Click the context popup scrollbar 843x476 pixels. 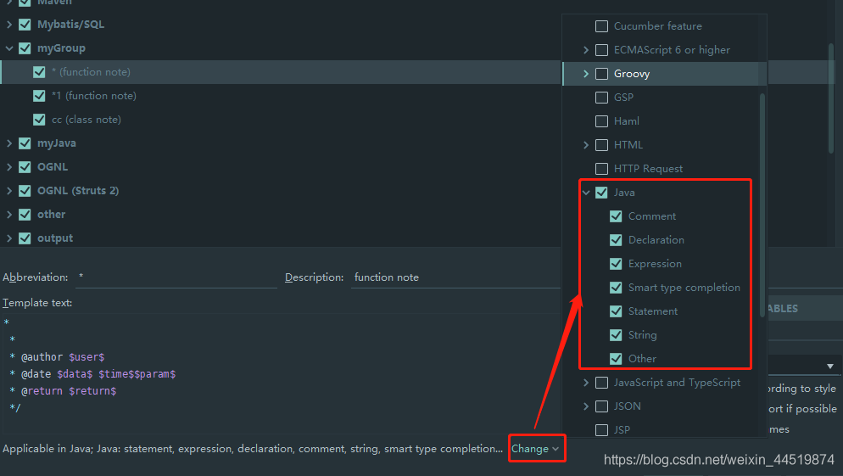(762, 205)
